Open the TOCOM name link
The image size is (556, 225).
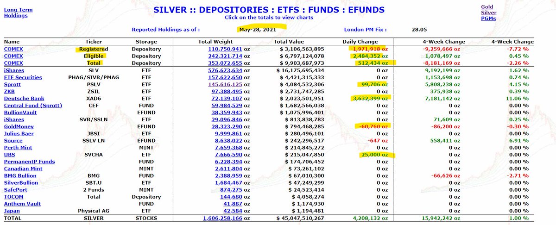[x=14, y=196]
